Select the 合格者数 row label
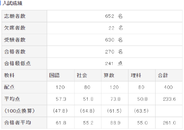Screen dimensions: 184x130 [15, 52]
